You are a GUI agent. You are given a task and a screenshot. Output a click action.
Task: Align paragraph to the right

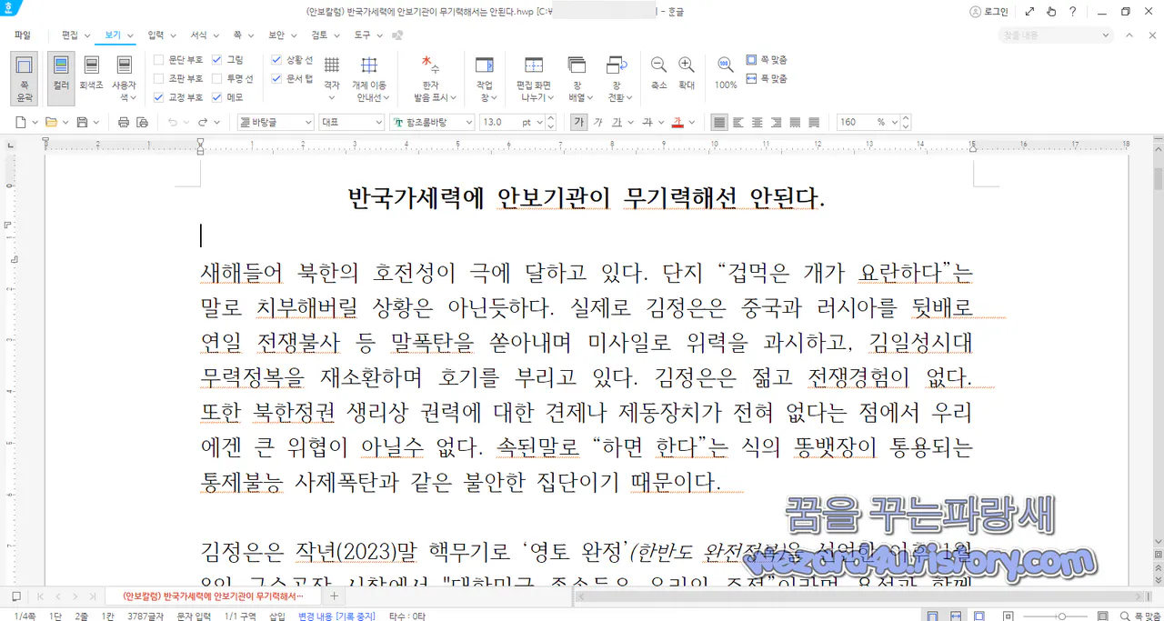[x=777, y=122]
